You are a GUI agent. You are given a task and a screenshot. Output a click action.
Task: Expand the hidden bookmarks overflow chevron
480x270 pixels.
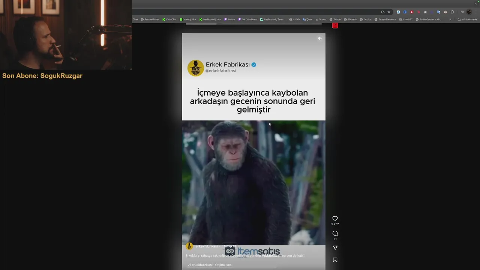pos(450,19)
